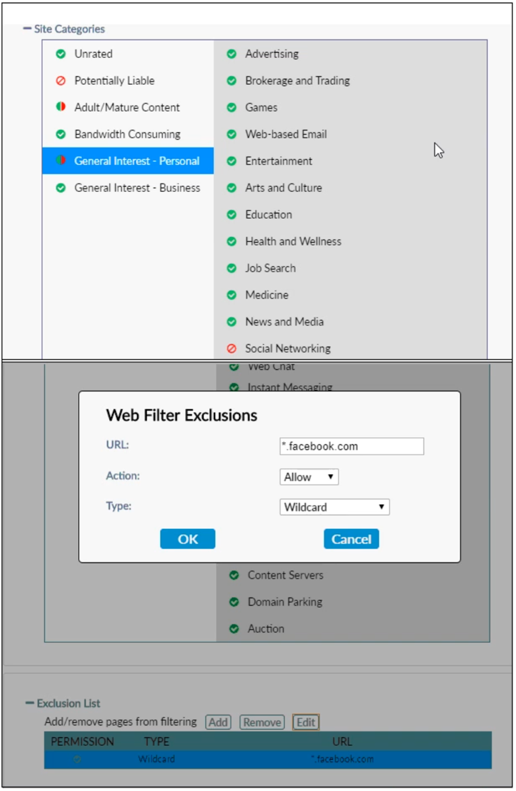The height and width of the screenshot is (791, 516).
Task: Open the Type dropdown set to Wildcard
Action: point(334,507)
